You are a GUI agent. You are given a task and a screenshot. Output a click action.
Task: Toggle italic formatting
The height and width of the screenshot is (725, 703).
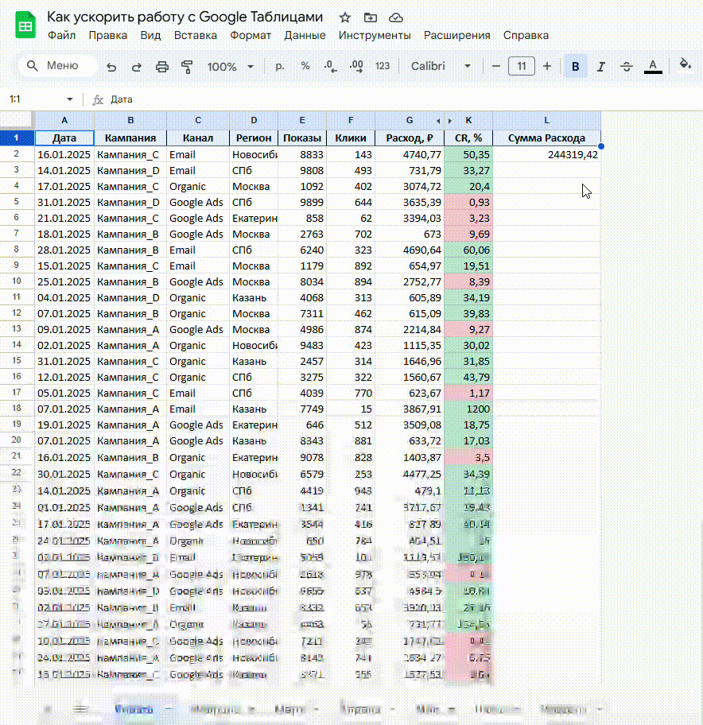[600, 67]
